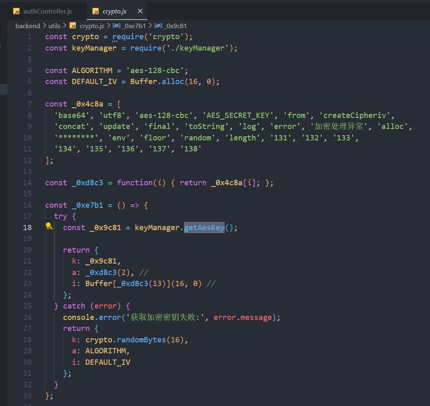Click the '138' string on line 11

(x=191, y=149)
